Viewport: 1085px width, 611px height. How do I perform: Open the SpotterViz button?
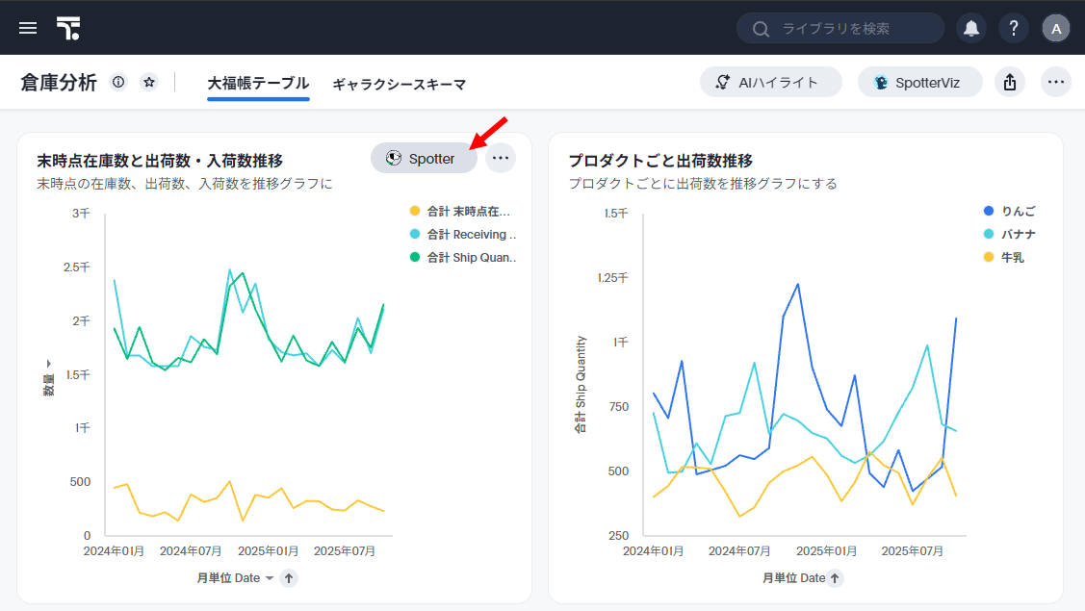coord(920,83)
